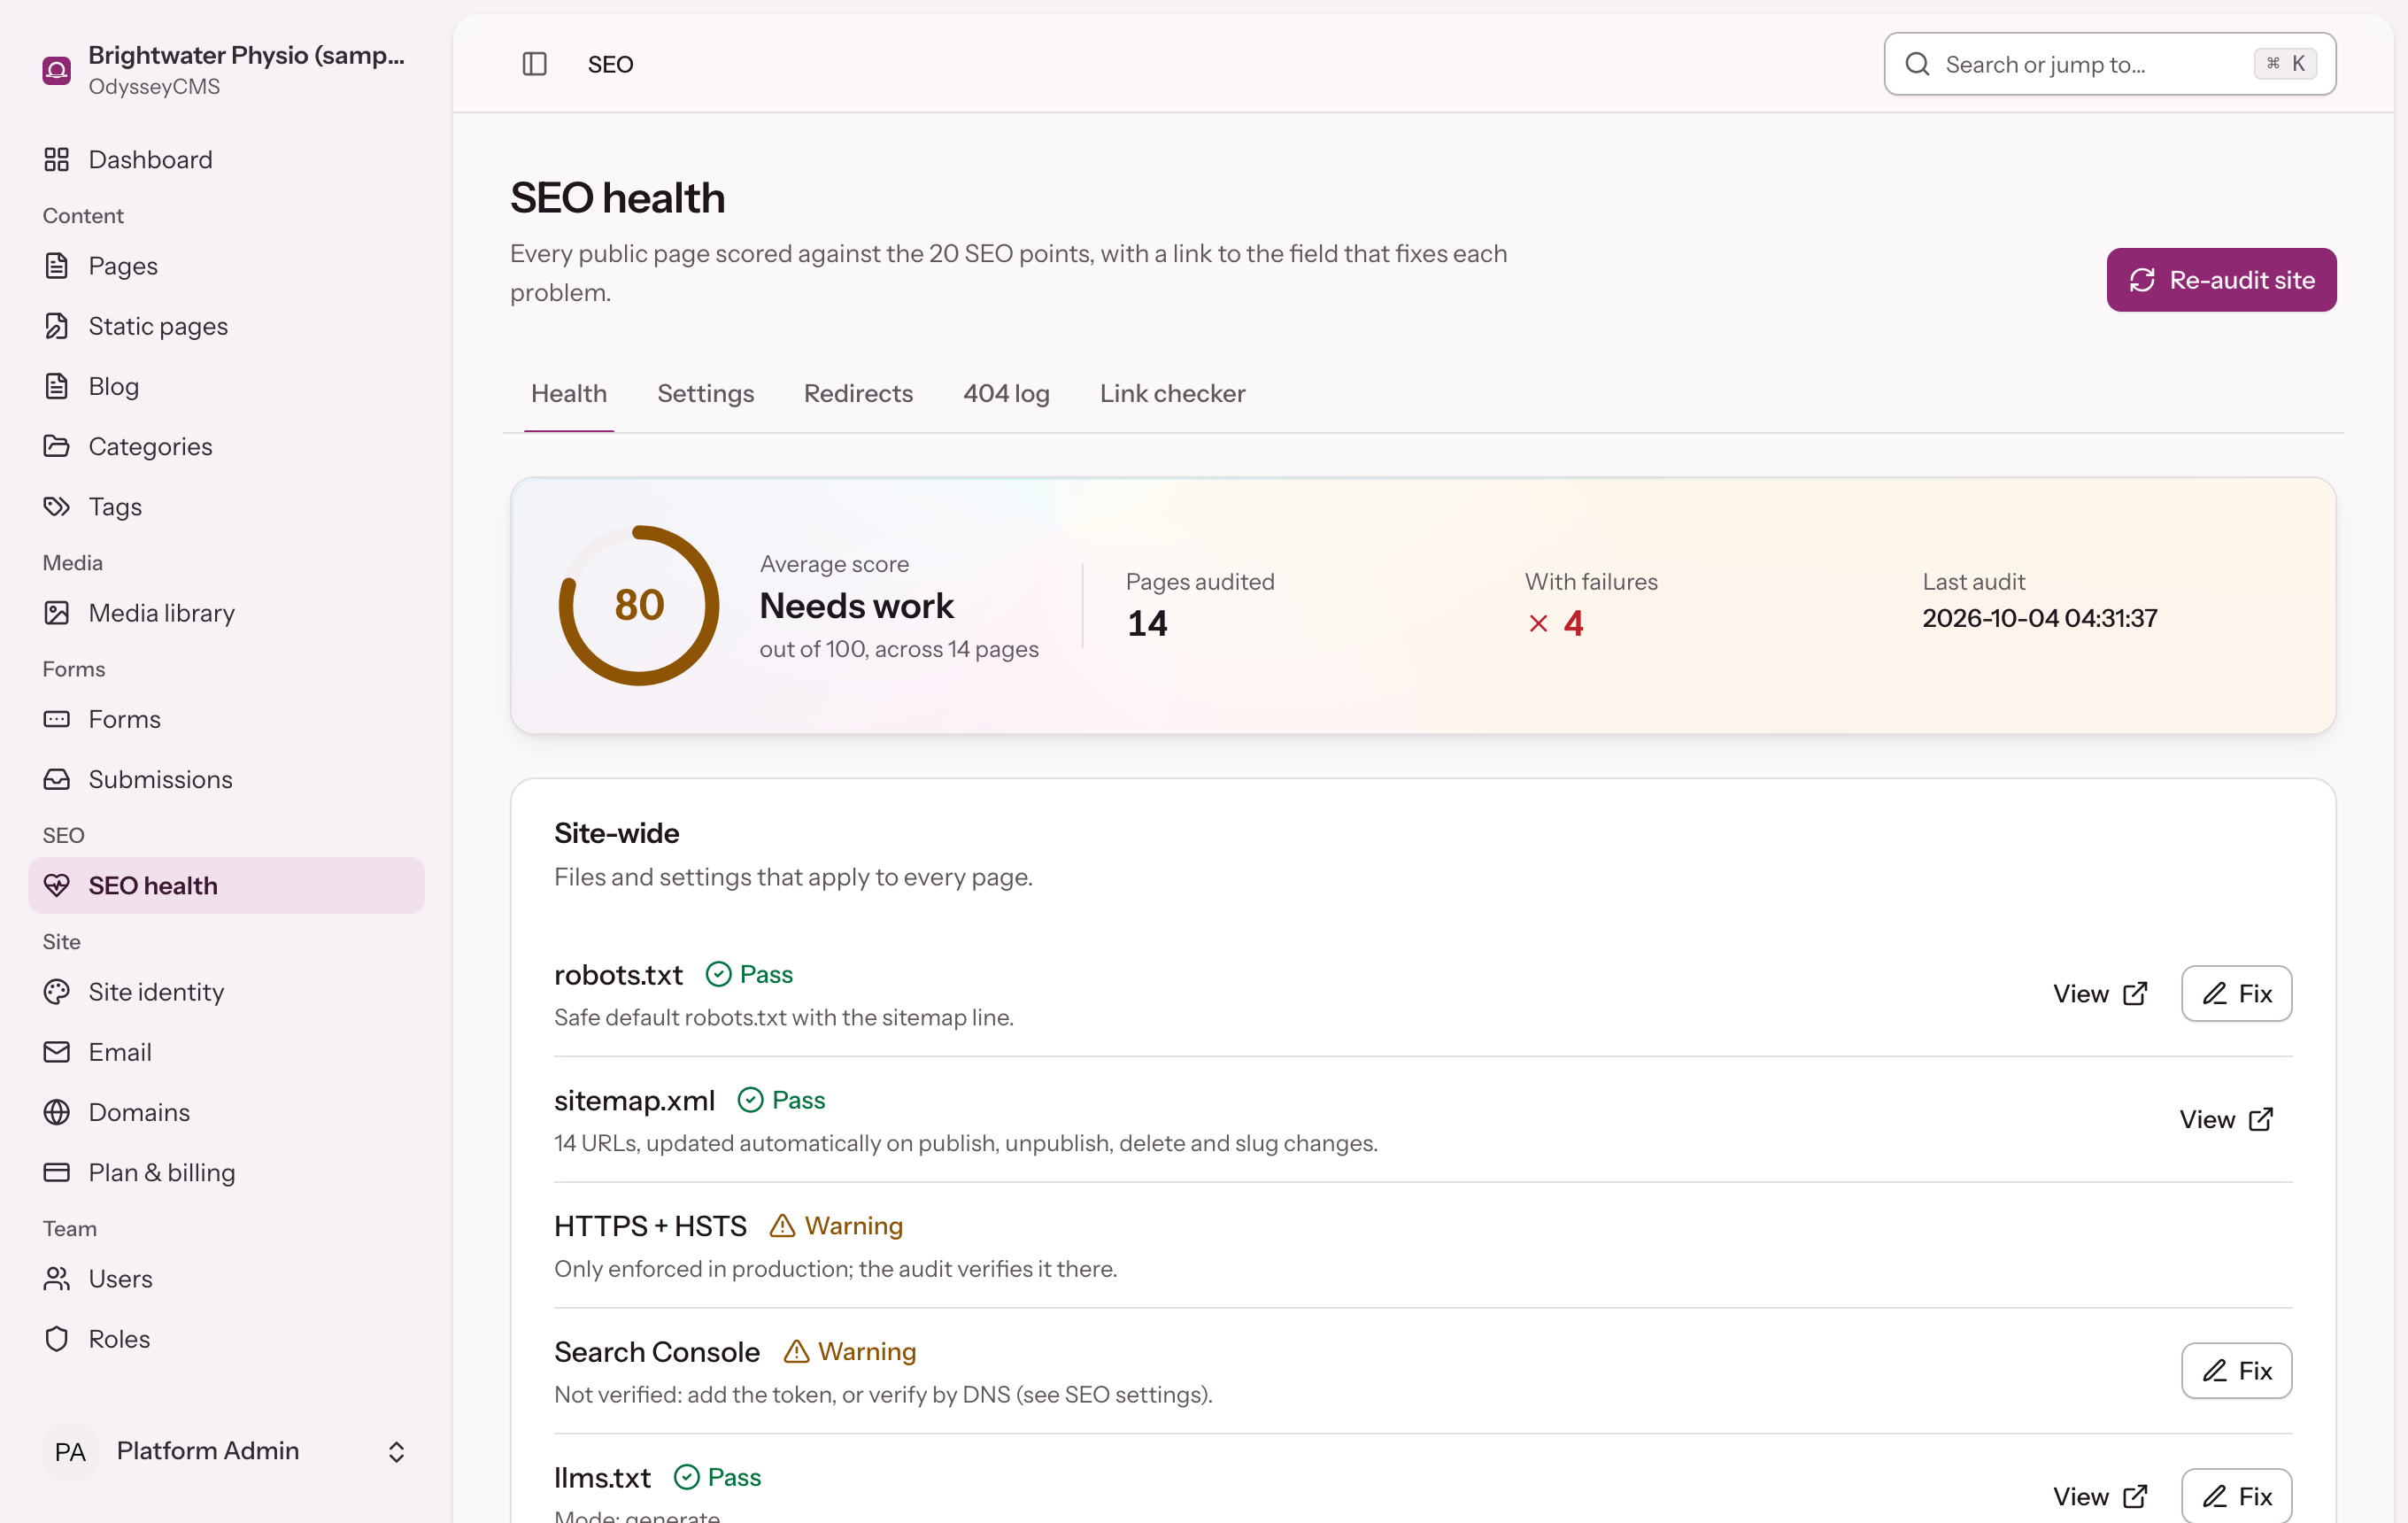
Task: Click the Warning status on Search Console
Action: (849, 1352)
